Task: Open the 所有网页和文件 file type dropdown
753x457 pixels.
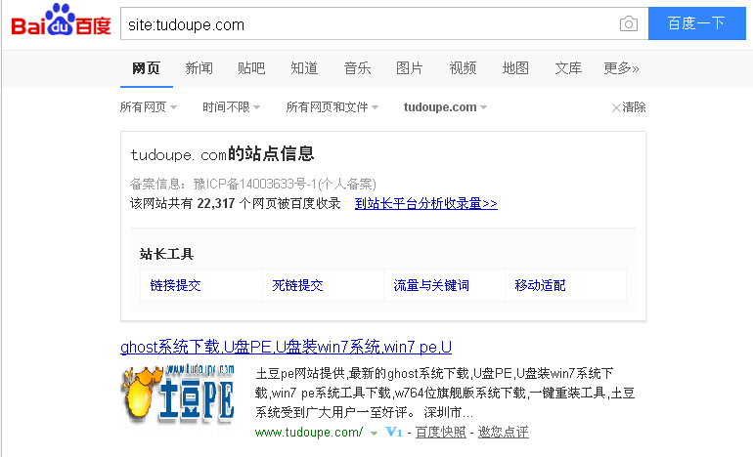Action: tap(332, 107)
